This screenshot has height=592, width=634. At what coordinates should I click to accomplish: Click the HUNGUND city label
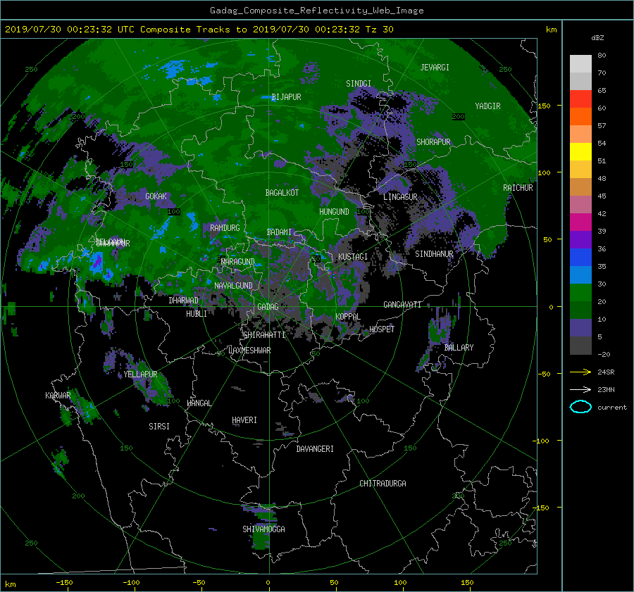coord(334,212)
